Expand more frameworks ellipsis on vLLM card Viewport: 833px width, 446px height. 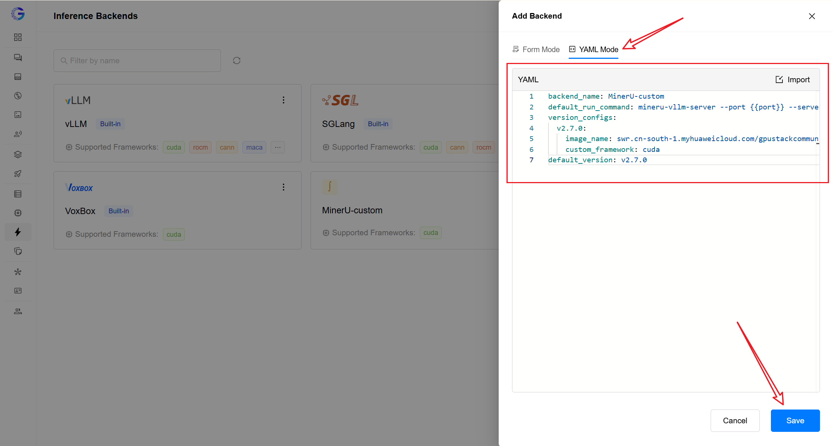(x=278, y=147)
